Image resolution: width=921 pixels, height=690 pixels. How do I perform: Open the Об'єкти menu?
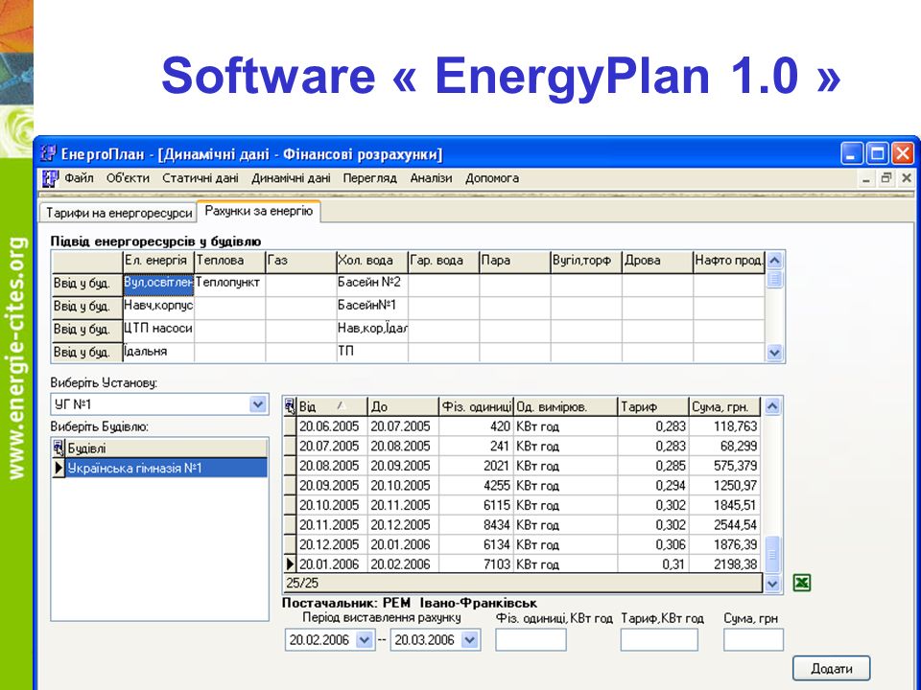(128, 178)
